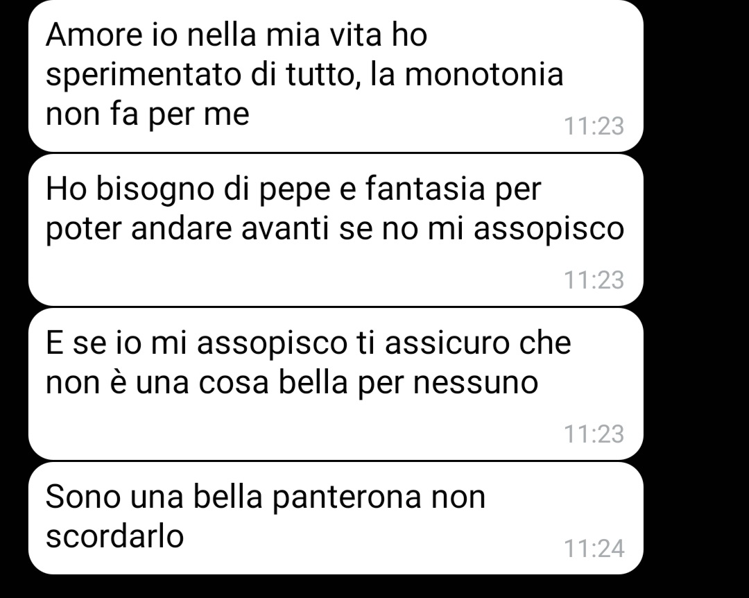Image resolution: width=749 pixels, height=598 pixels.
Task: Click the word 'sperimentato' in first bubble
Action: click(144, 76)
